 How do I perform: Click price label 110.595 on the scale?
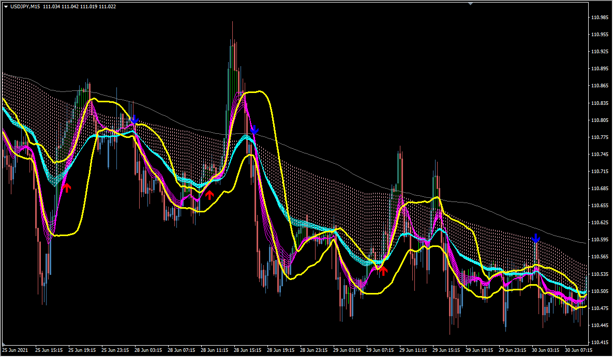click(x=600, y=240)
